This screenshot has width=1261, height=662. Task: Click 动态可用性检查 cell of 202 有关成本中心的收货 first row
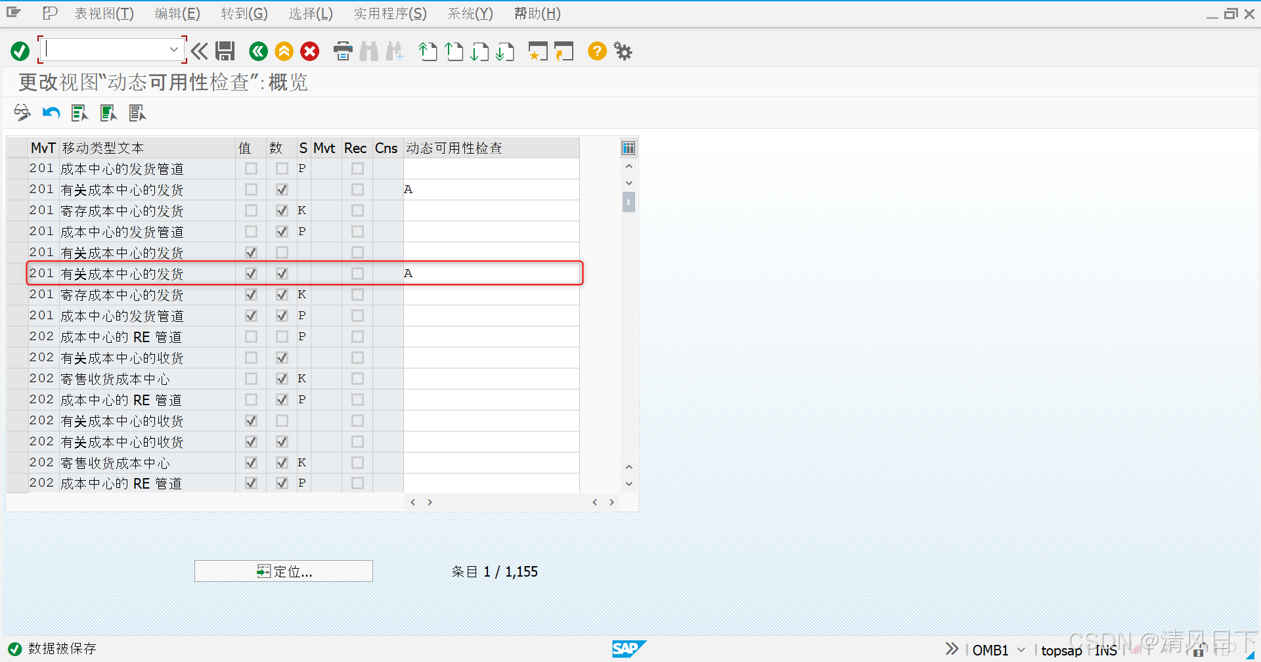tap(491, 358)
